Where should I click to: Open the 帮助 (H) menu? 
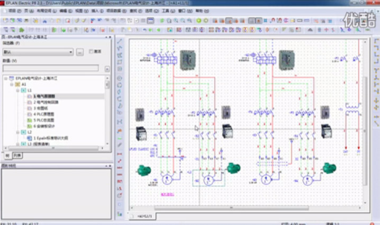click(x=202, y=11)
